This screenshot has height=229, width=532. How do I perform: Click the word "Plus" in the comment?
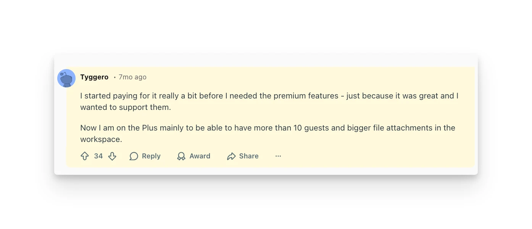150,128
